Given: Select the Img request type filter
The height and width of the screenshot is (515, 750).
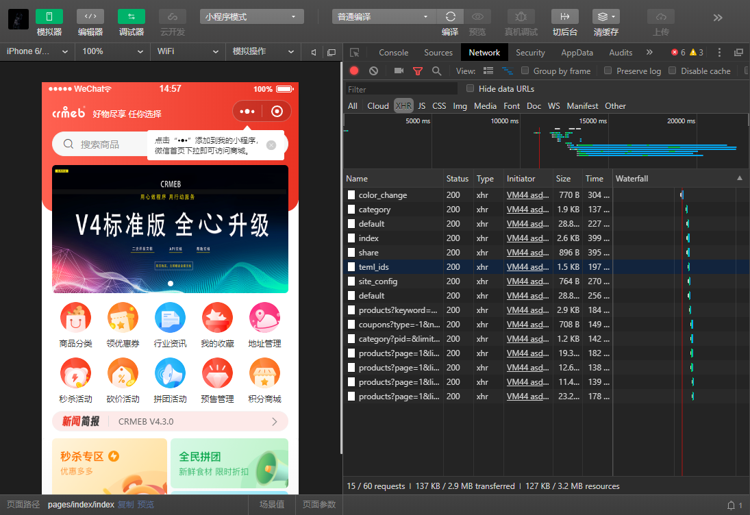Looking at the screenshot, I should coord(460,106).
